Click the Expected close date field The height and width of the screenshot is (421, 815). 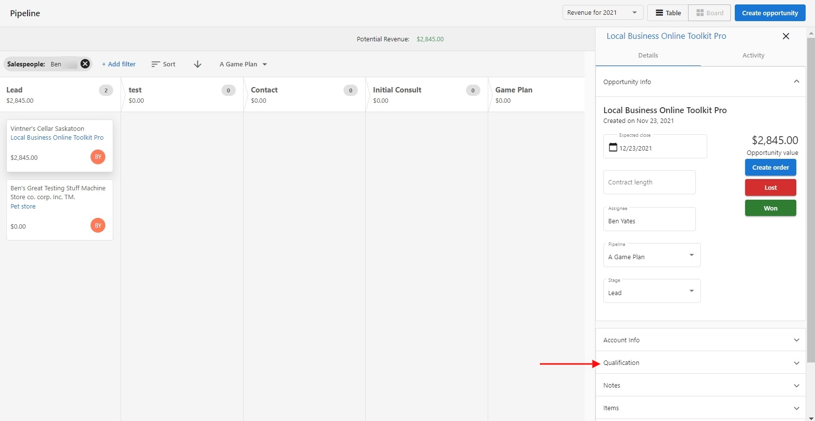(655, 147)
